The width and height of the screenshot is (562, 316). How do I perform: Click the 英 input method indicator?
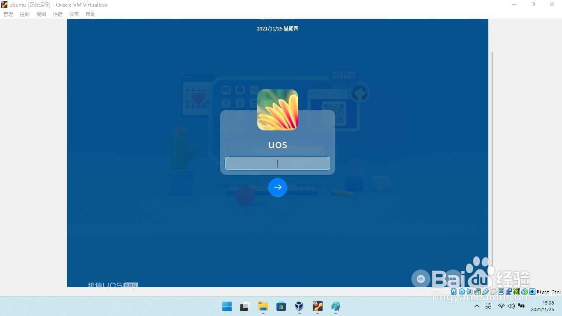click(x=488, y=306)
